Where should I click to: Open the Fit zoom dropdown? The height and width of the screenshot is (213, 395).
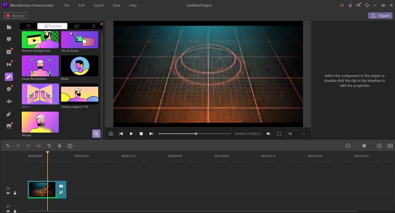(x=296, y=134)
